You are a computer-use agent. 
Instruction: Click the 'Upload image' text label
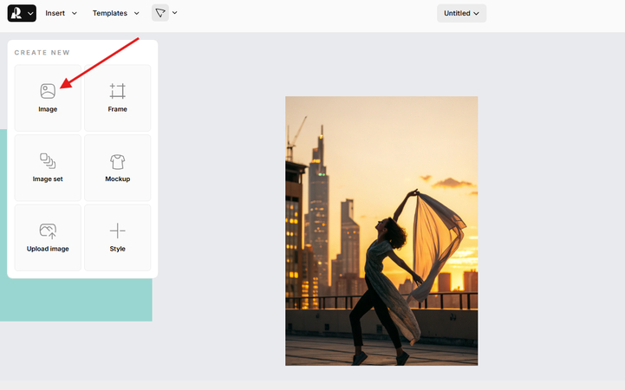48,249
